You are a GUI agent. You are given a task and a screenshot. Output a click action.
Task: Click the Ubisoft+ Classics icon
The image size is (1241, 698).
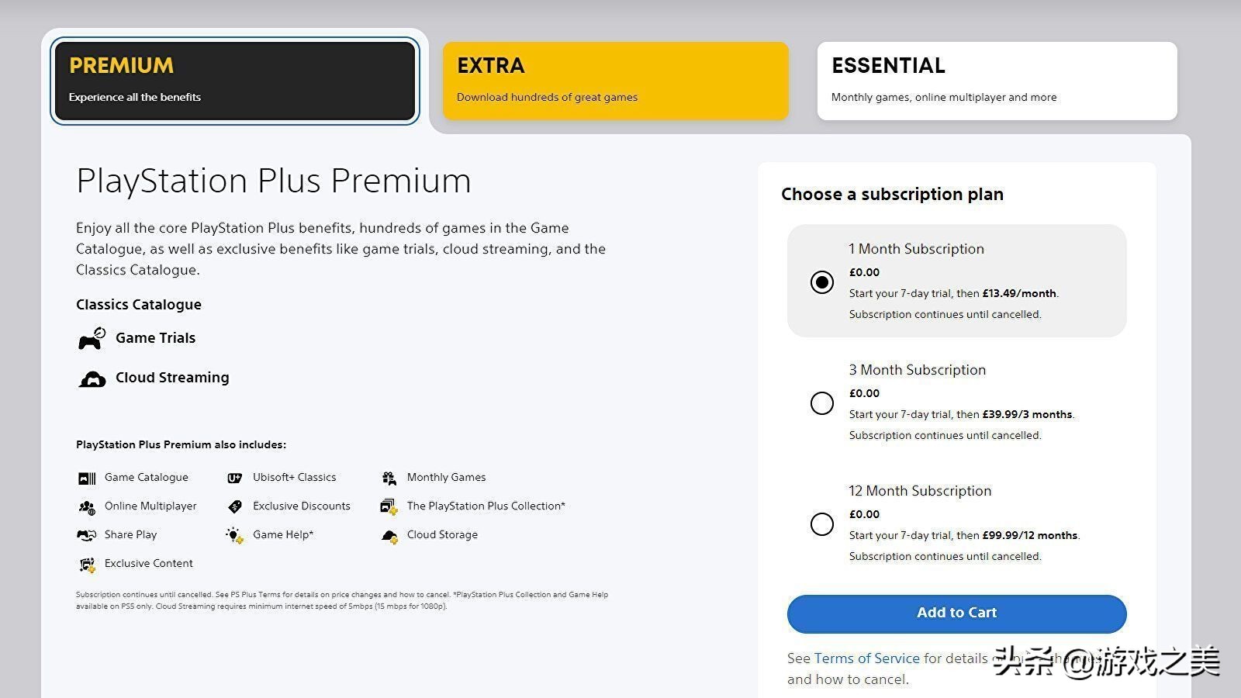pyautogui.click(x=234, y=479)
